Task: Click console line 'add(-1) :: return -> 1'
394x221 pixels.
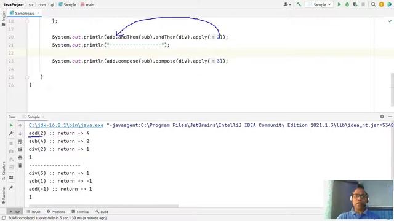Action: pos(60,189)
